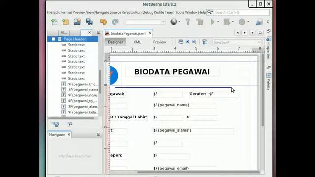Select the Designer view tab
Image resolution: width=315 pixels, height=177 pixels.
click(115, 42)
